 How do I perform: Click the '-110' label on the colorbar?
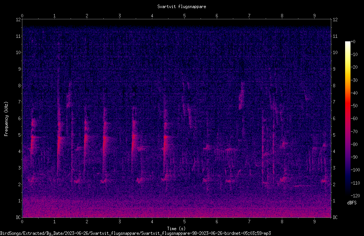[355, 183]
